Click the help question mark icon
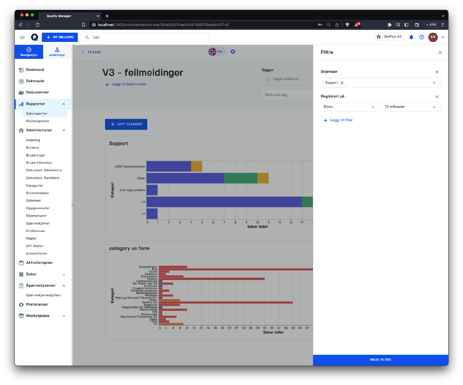This screenshot has height=385, width=463. [x=422, y=37]
